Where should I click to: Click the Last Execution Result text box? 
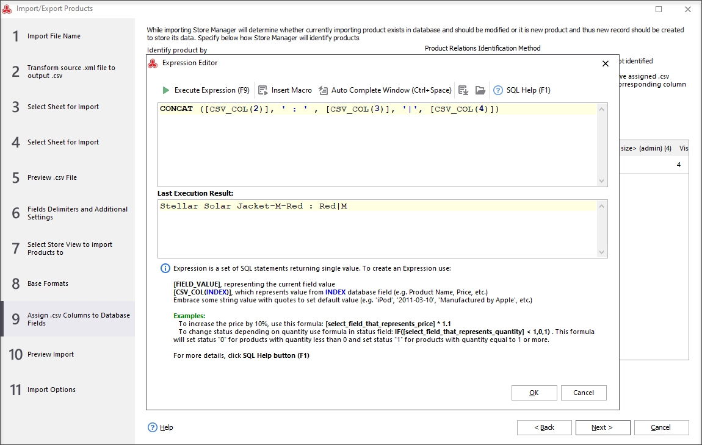click(x=377, y=229)
